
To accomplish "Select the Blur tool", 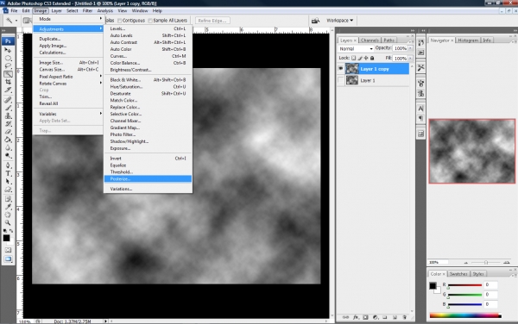I will click(x=8, y=147).
